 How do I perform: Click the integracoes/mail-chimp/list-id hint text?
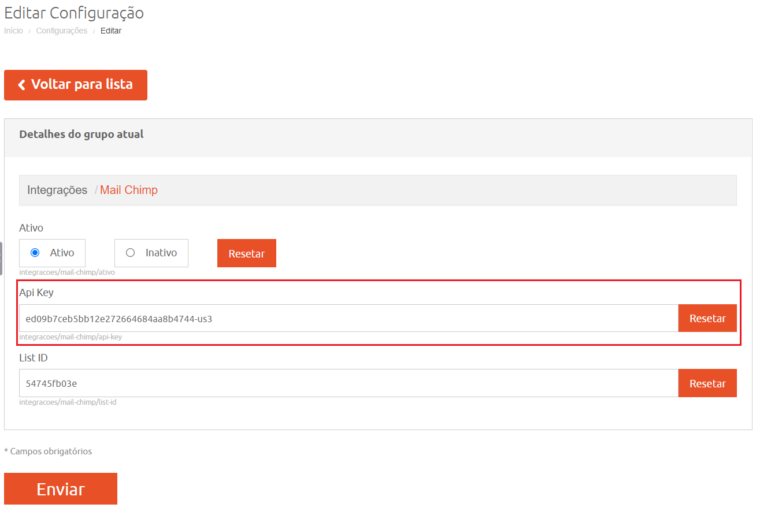coord(68,402)
